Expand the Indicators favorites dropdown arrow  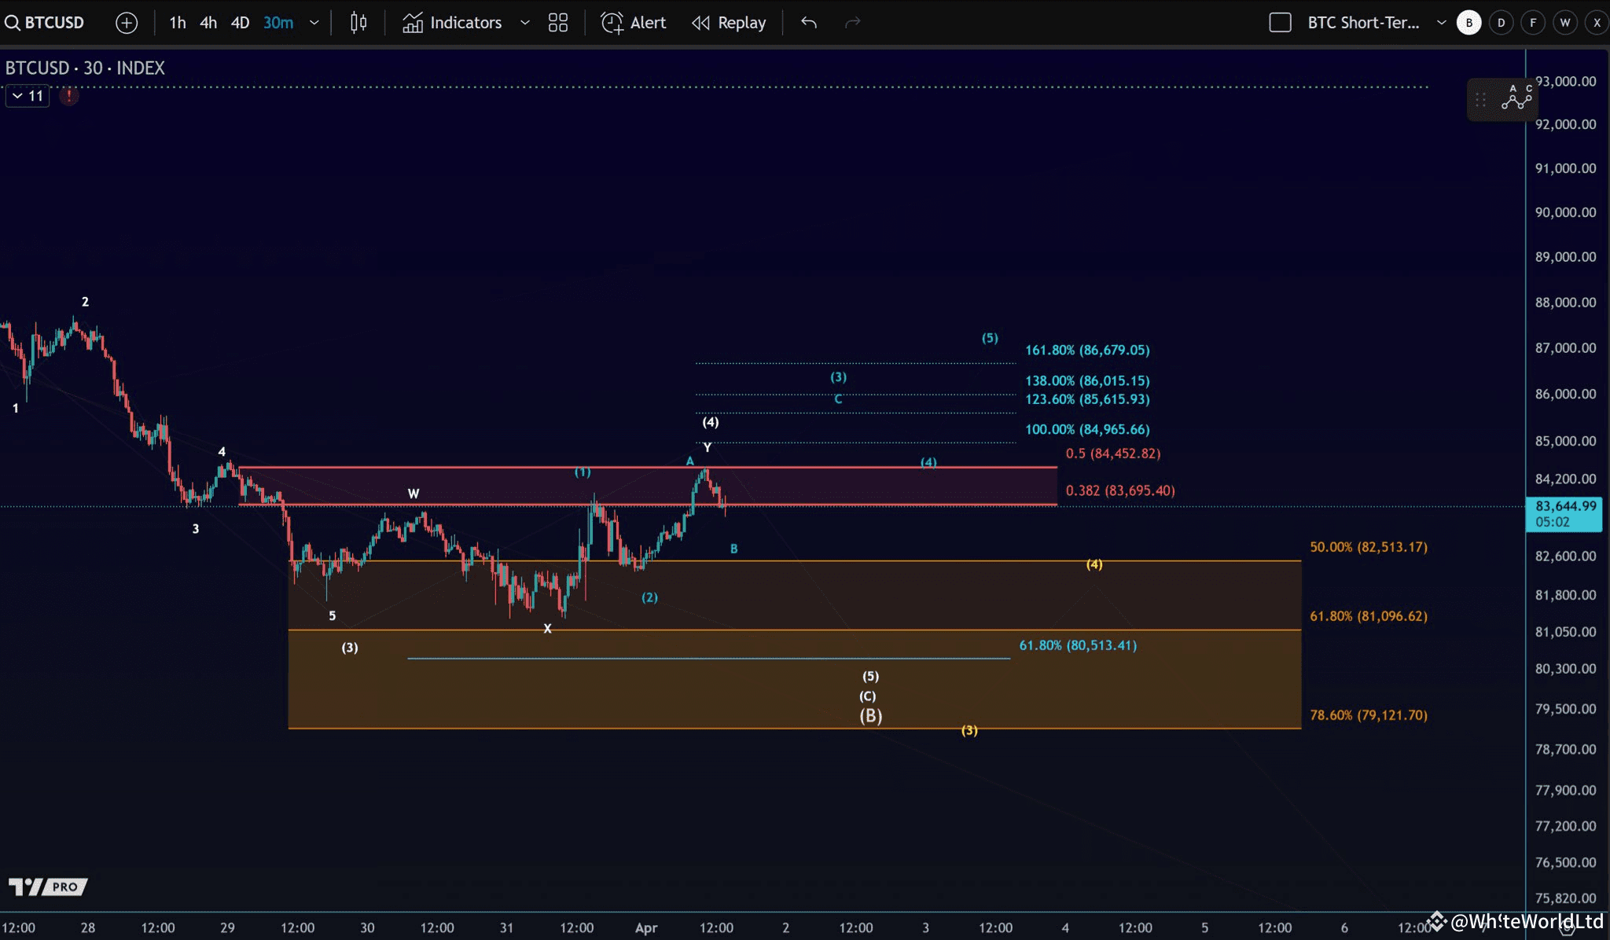[525, 23]
